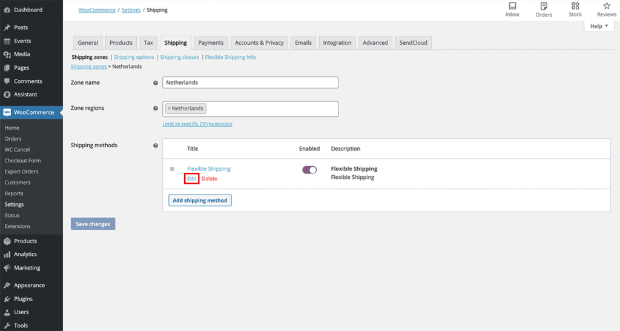Click Limit to specific ZIP/postcodes link
This screenshot has height=331, width=620.
[197, 124]
